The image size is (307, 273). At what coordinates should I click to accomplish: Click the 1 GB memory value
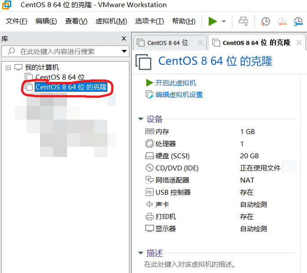pos(247,132)
